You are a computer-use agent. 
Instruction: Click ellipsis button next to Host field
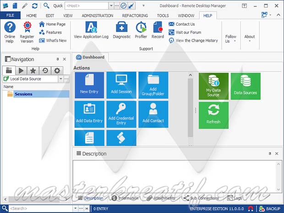(117, 6)
